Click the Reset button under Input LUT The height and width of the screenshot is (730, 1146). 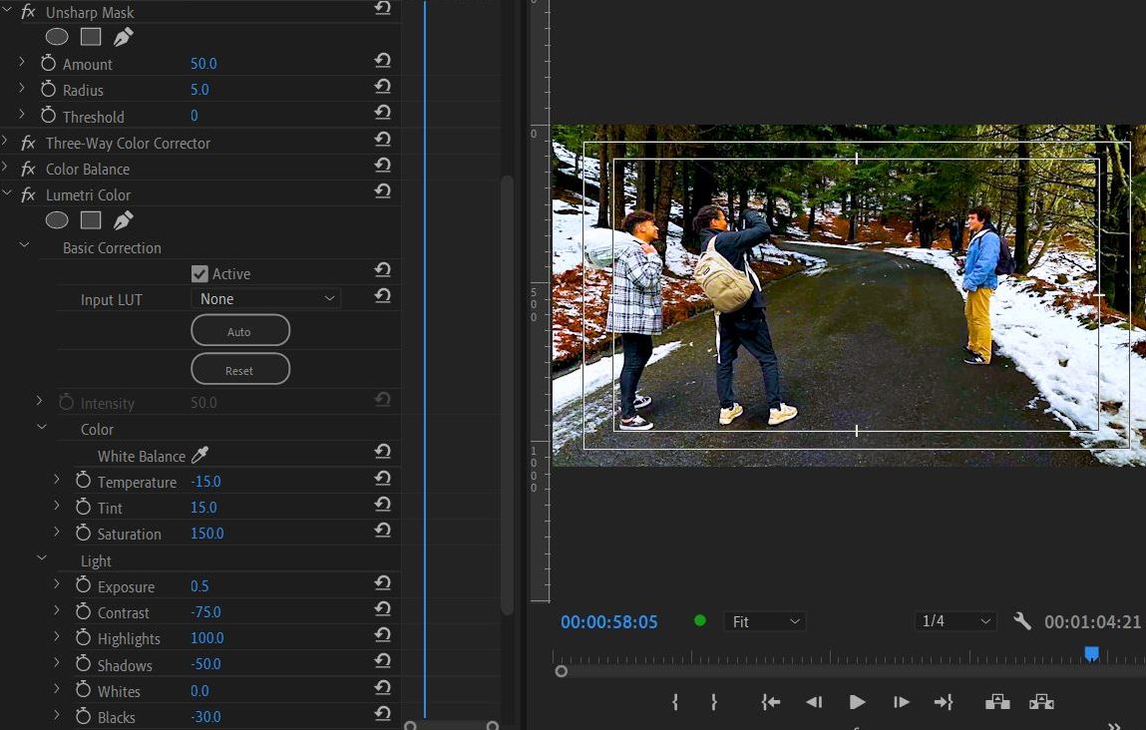point(240,369)
